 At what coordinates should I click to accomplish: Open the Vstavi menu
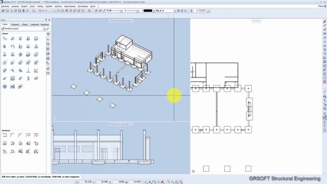(32, 6)
